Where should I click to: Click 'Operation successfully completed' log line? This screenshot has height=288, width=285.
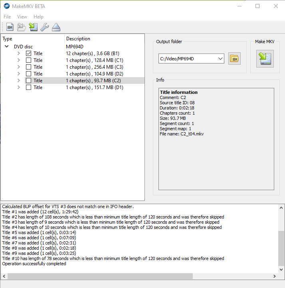coord(34,264)
